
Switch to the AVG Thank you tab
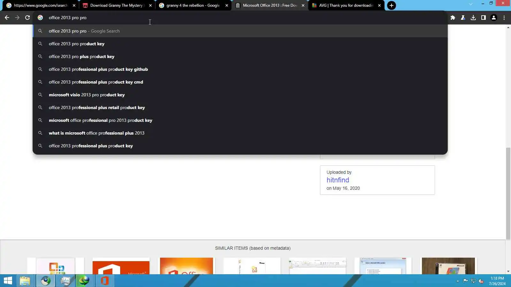[x=346, y=5]
